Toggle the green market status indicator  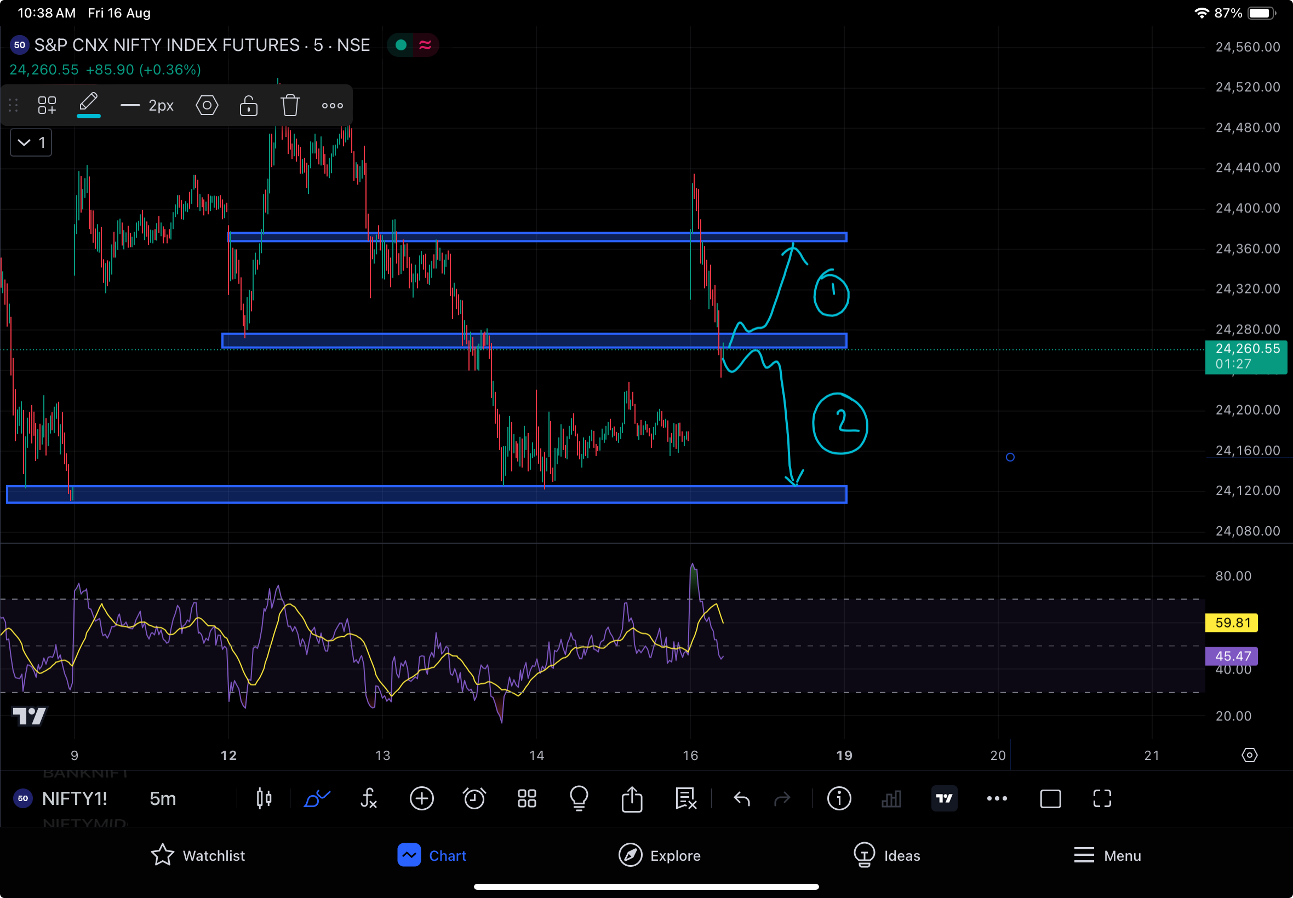tap(401, 45)
